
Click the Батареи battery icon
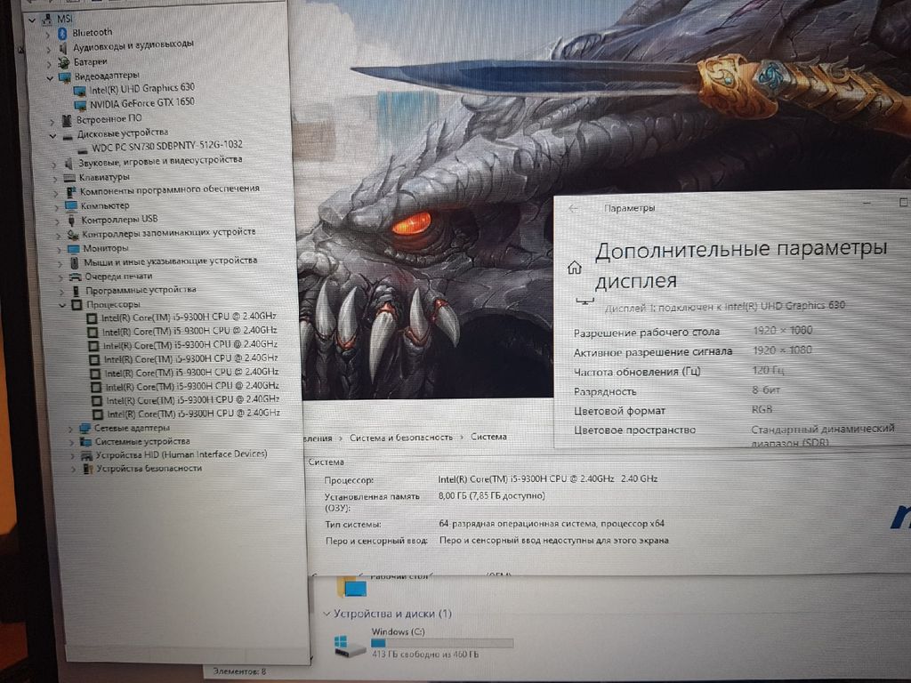[x=64, y=62]
